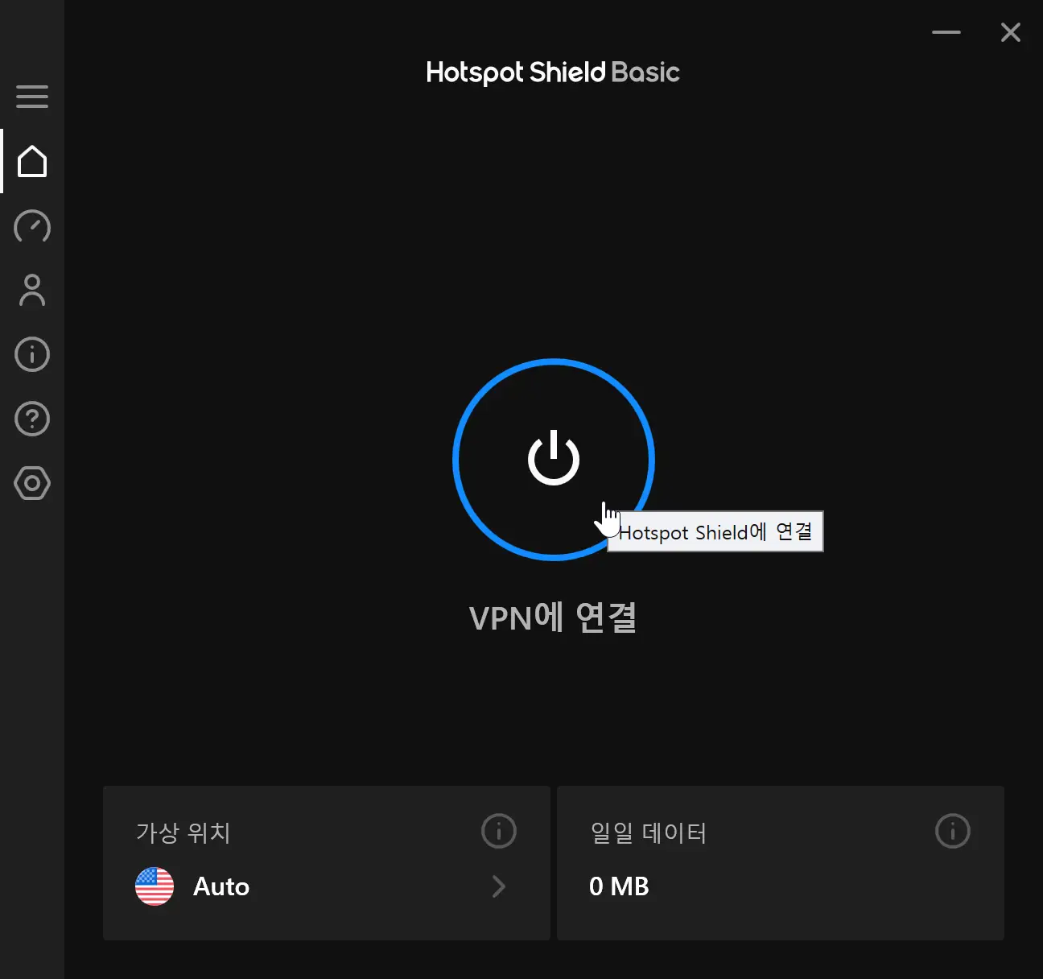The height and width of the screenshot is (979, 1043).
Task: Open the account profile icon
Action: [x=32, y=290]
